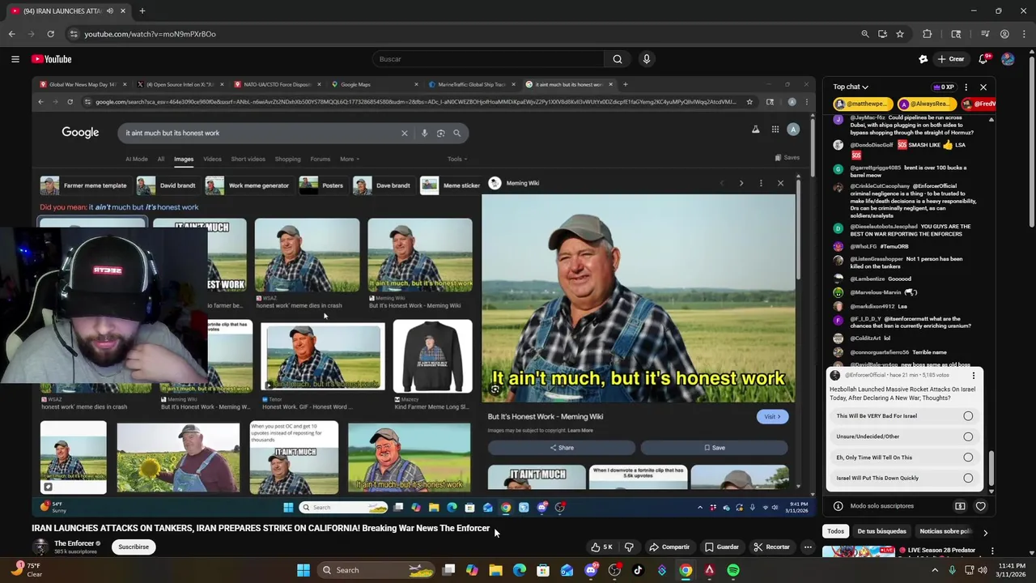This screenshot has height=583, width=1036.
Task: Click the Windows taskbar Search box
Action: coord(376,570)
